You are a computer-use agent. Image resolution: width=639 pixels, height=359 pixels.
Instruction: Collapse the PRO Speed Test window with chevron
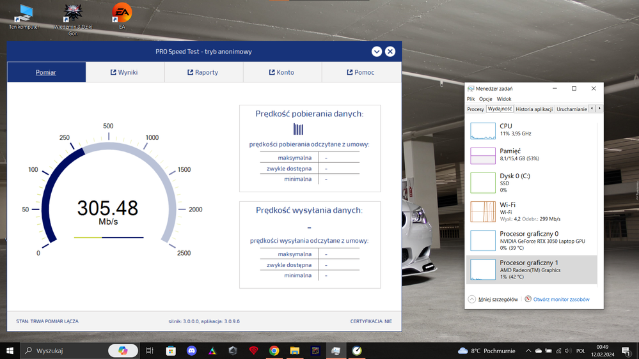[377, 52]
